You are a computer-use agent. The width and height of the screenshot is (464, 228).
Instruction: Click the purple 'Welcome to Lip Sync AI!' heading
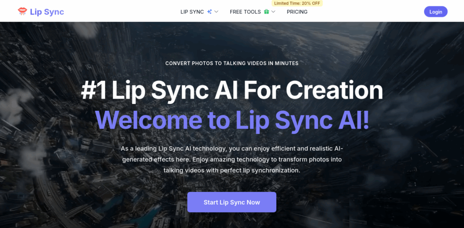click(232, 120)
